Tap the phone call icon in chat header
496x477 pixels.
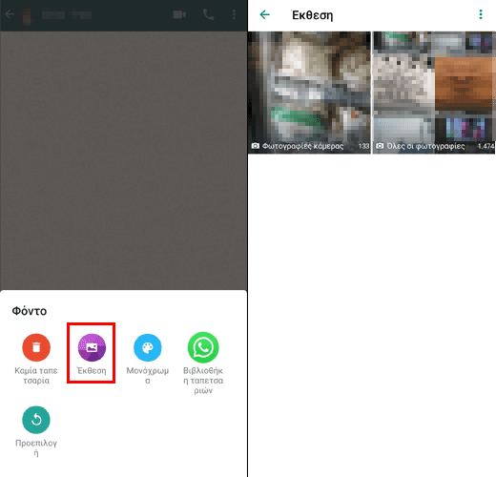[x=209, y=14]
